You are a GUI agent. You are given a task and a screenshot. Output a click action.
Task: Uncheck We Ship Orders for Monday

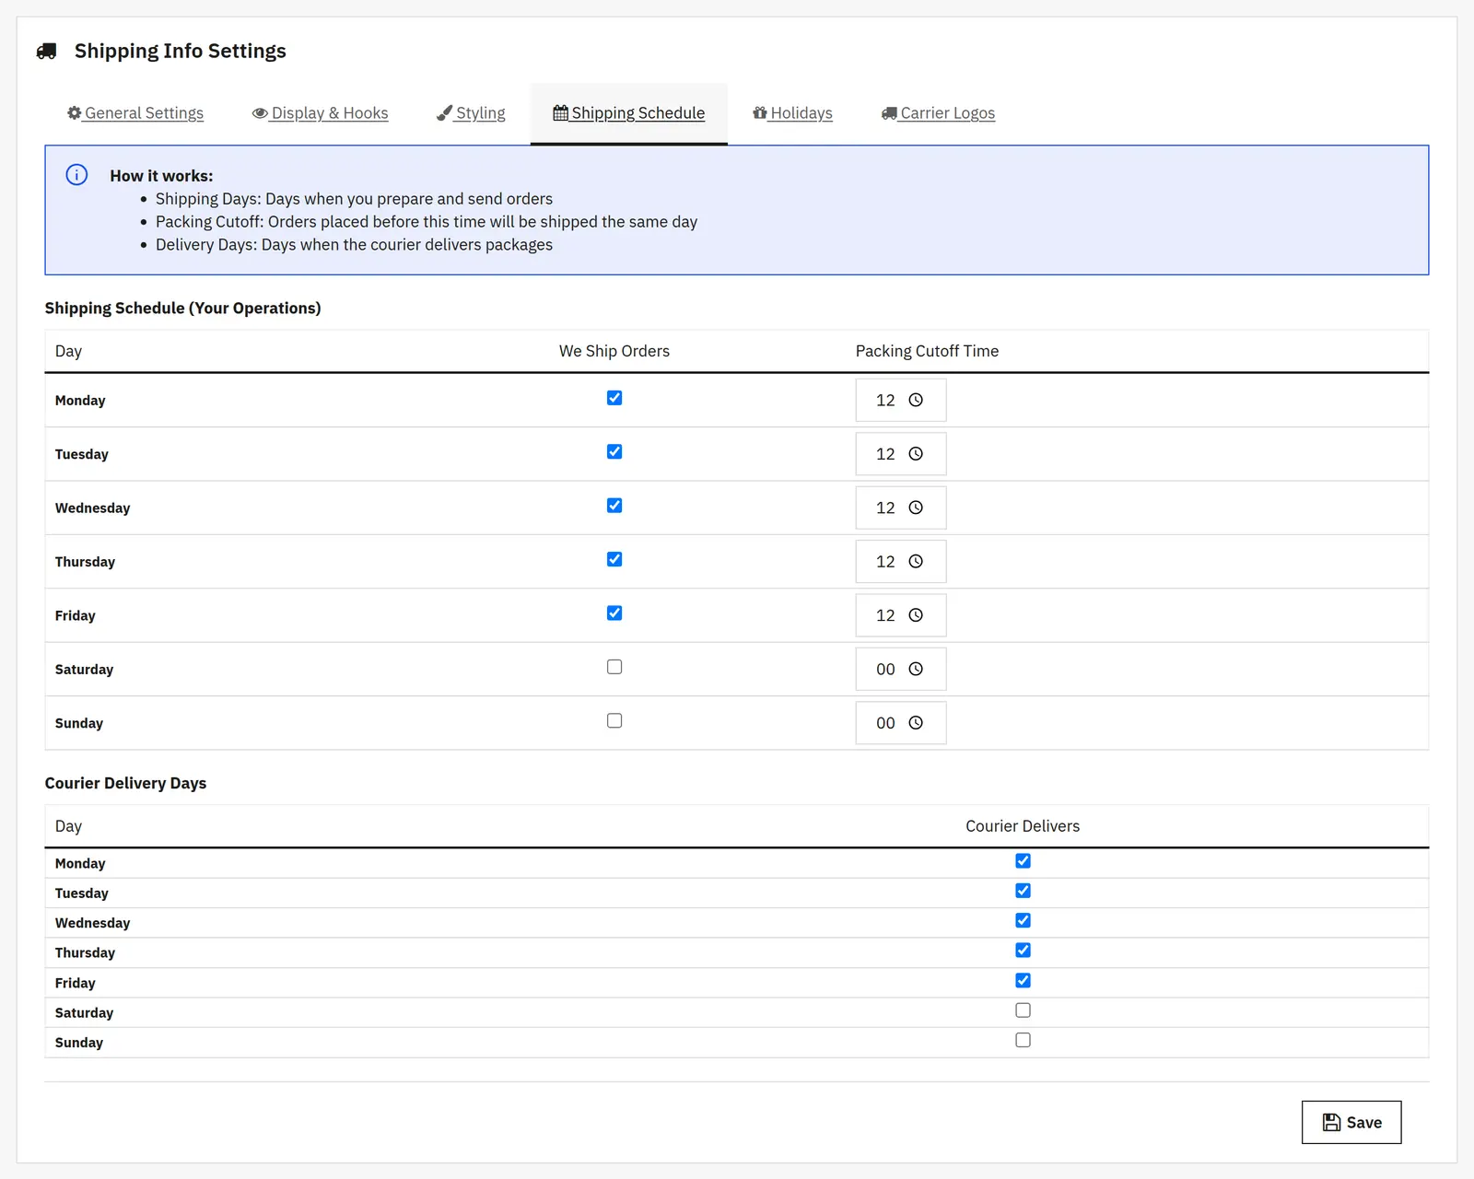tap(614, 398)
